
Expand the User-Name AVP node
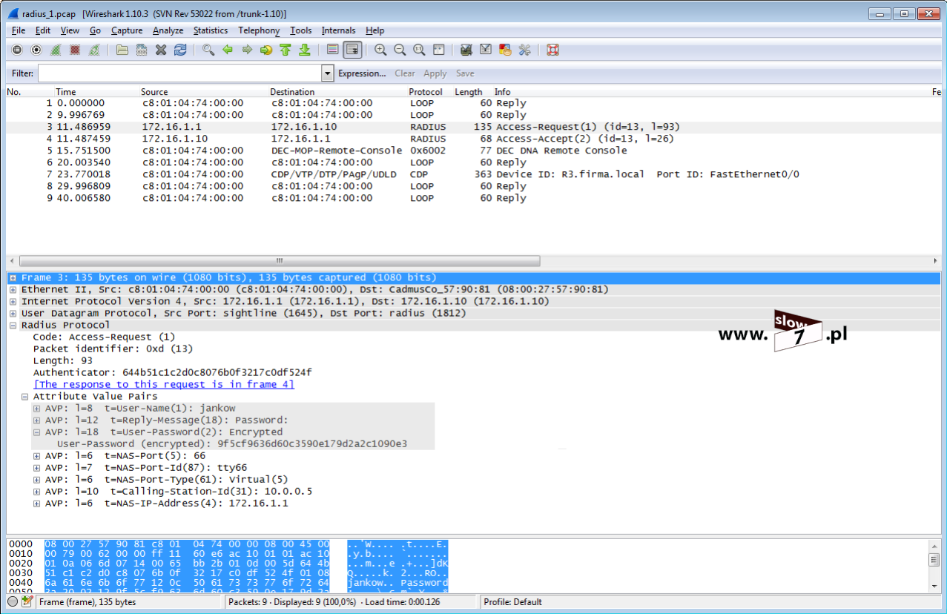pos(37,408)
